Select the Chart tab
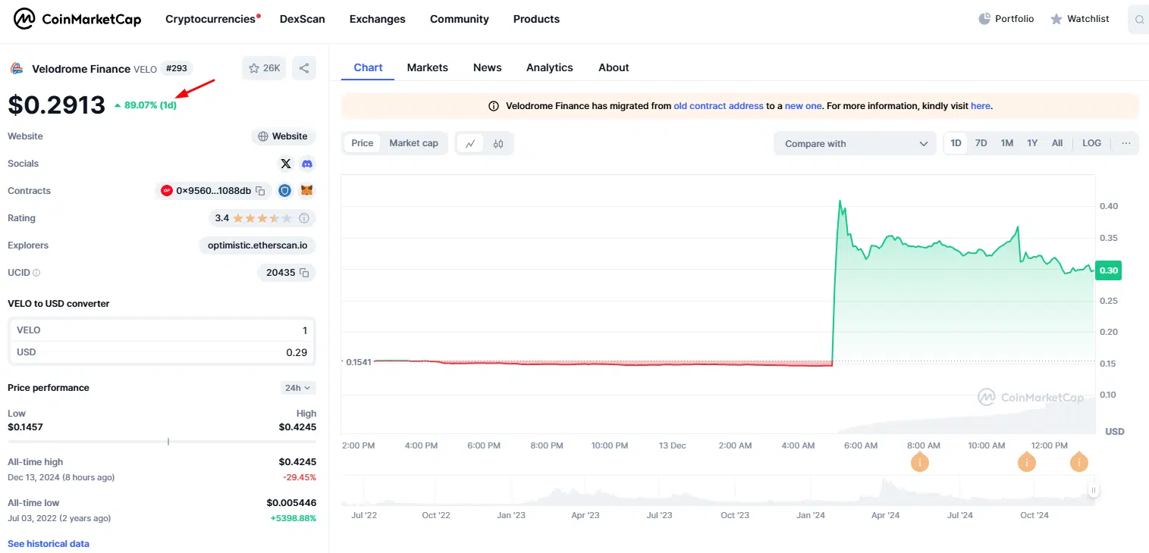The width and height of the screenshot is (1149, 553). 368,67
